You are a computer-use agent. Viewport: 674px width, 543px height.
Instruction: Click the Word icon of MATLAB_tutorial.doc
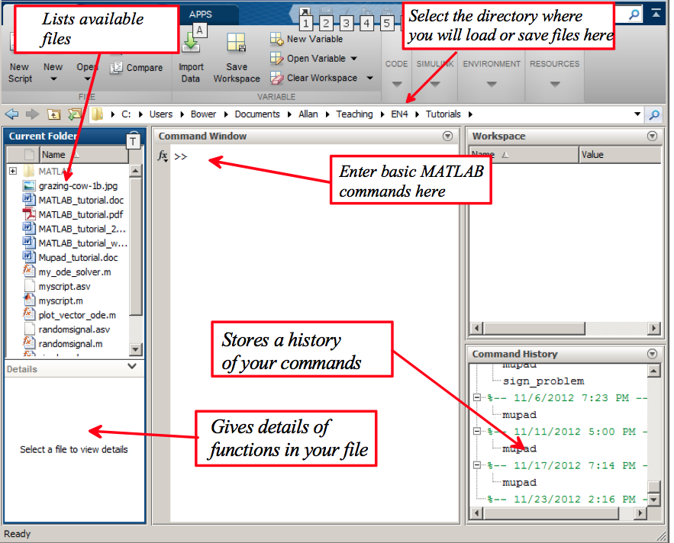click(x=29, y=200)
